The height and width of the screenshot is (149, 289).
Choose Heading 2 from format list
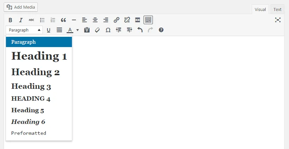click(x=35, y=72)
